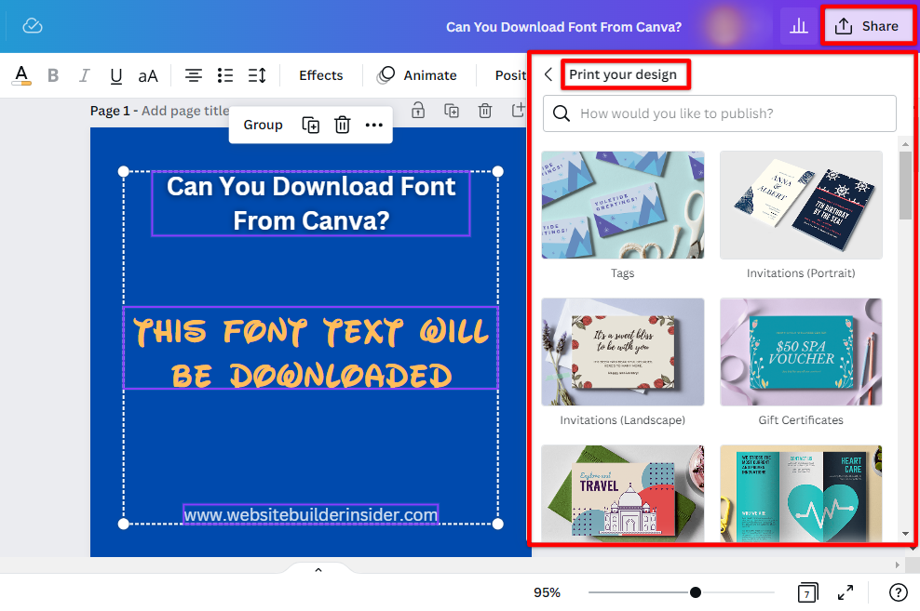Viewport: 920px width, 611px height.
Task: Duplicate the selection from floating toolbar
Action: 311,125
